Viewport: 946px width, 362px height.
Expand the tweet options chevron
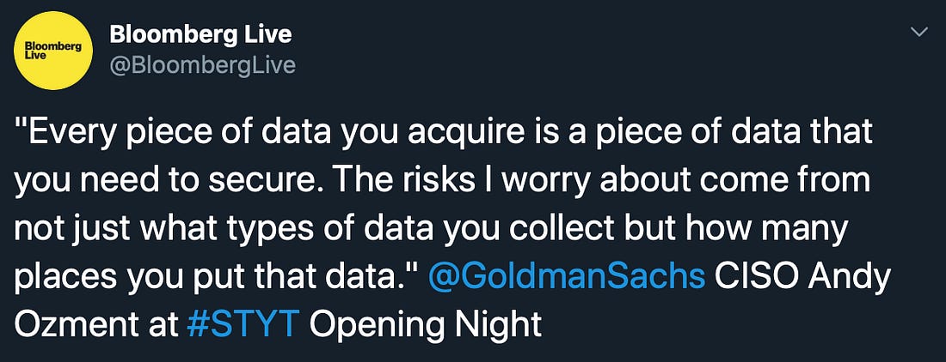pos(918,33)
